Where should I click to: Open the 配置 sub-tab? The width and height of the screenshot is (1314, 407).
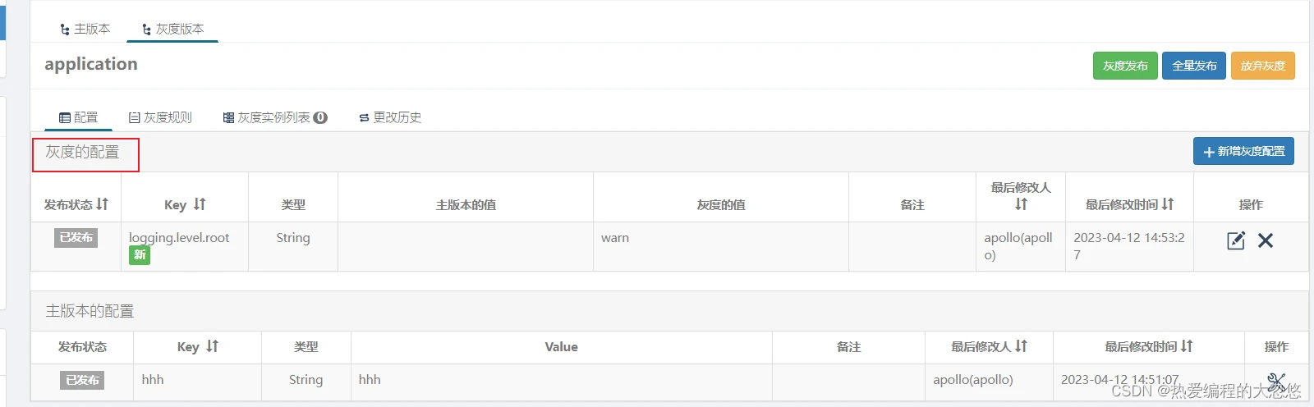[79, 117]
